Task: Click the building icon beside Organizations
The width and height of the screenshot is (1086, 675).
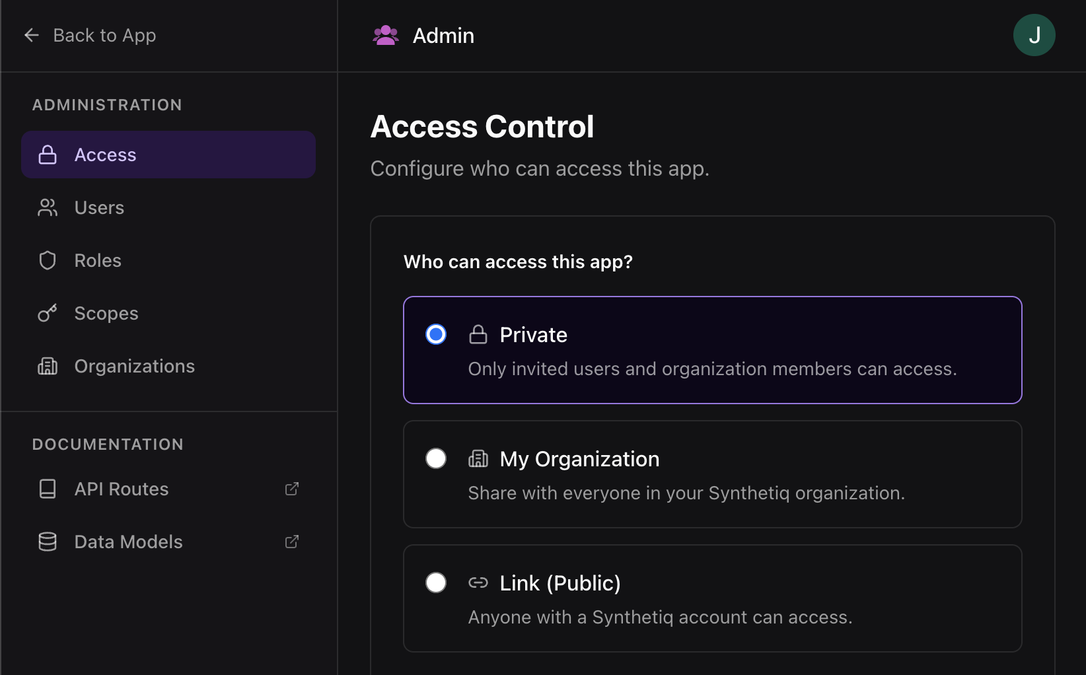Action: click(48, 366)
